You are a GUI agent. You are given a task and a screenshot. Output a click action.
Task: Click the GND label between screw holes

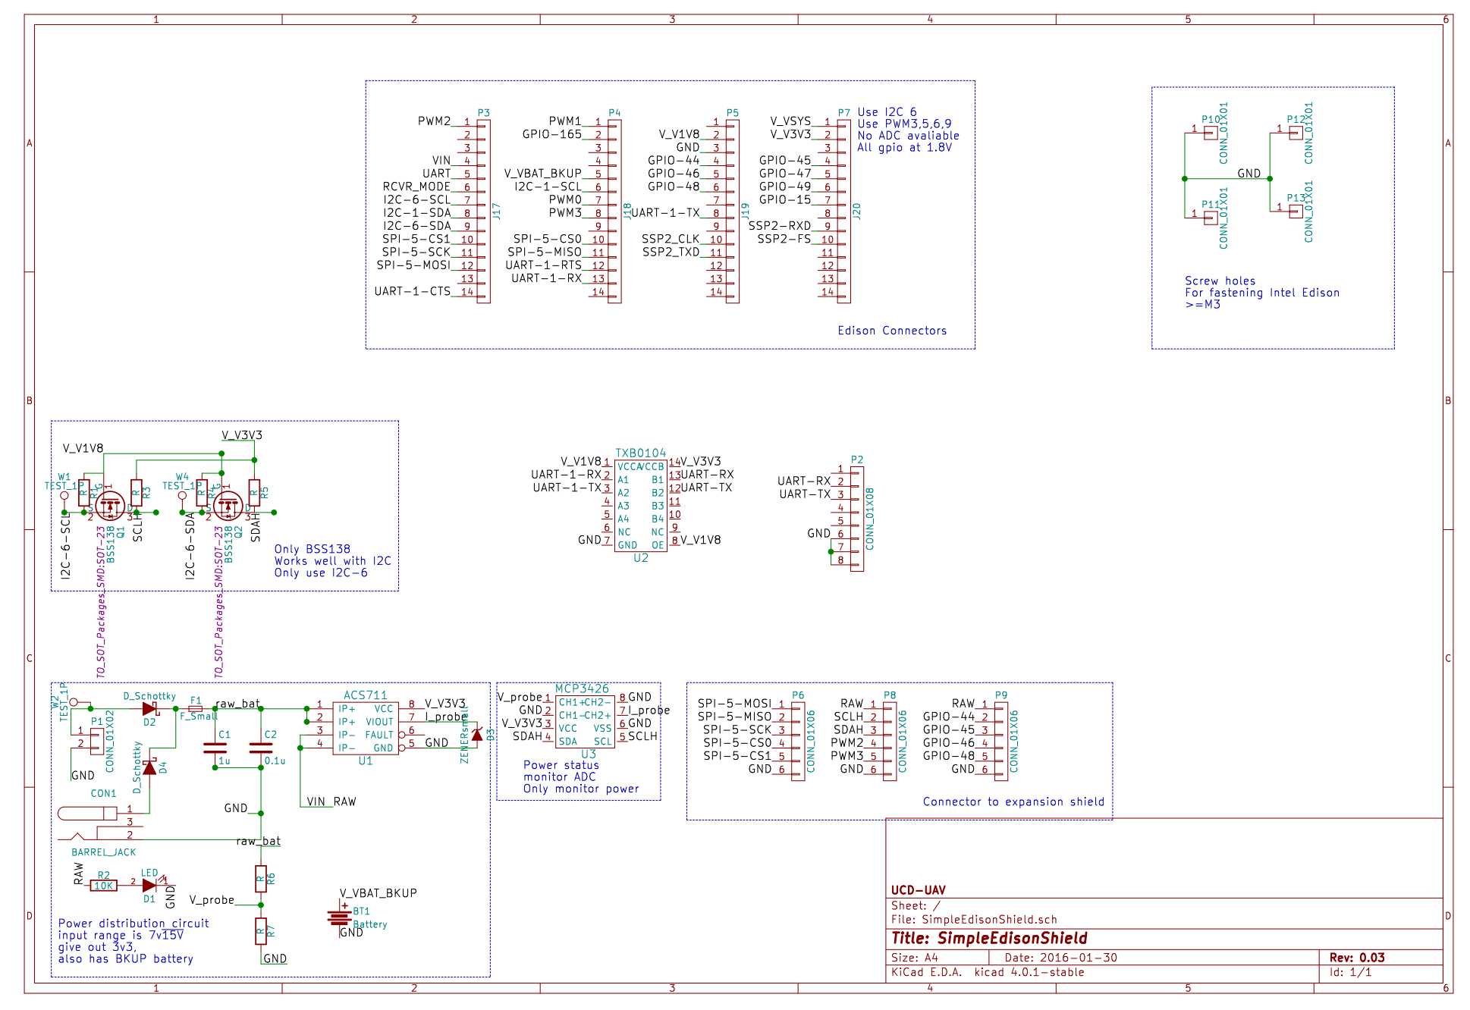(x=1249, y=174)
